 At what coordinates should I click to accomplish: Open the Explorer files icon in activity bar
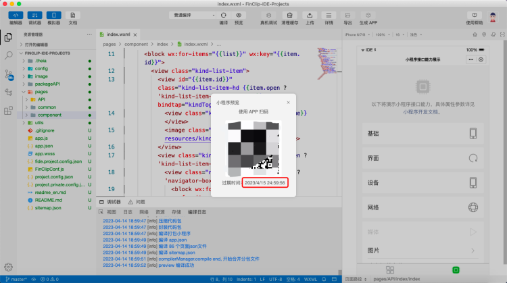(x=8, y=37)
